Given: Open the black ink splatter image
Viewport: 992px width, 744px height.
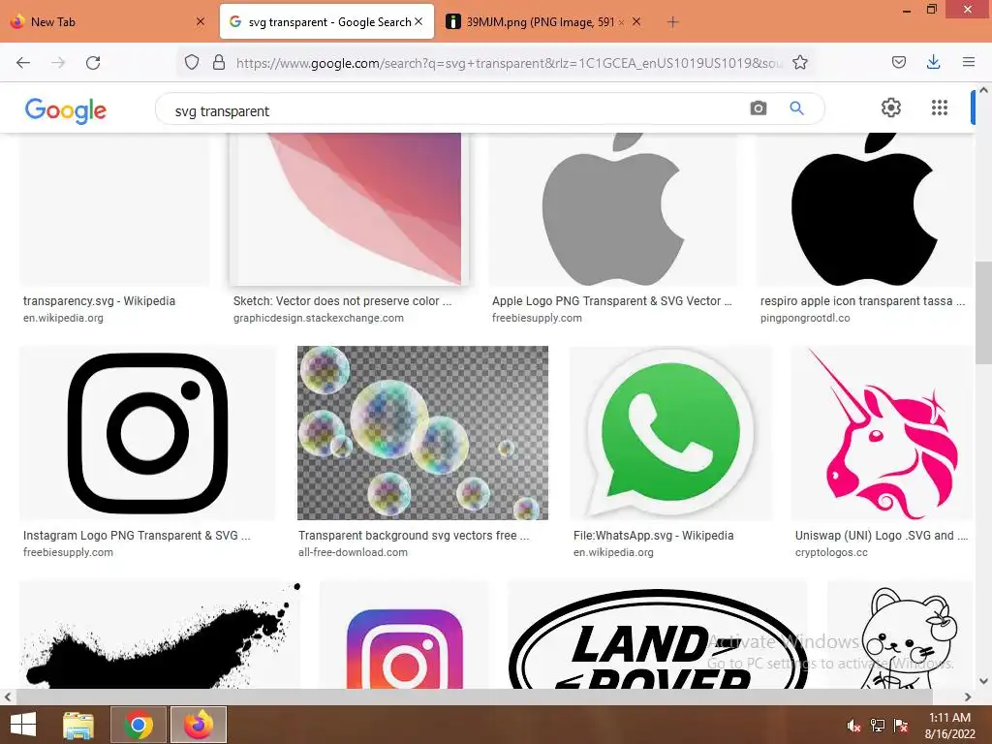Looking at the screenshot, I should (x=160, y=635).
